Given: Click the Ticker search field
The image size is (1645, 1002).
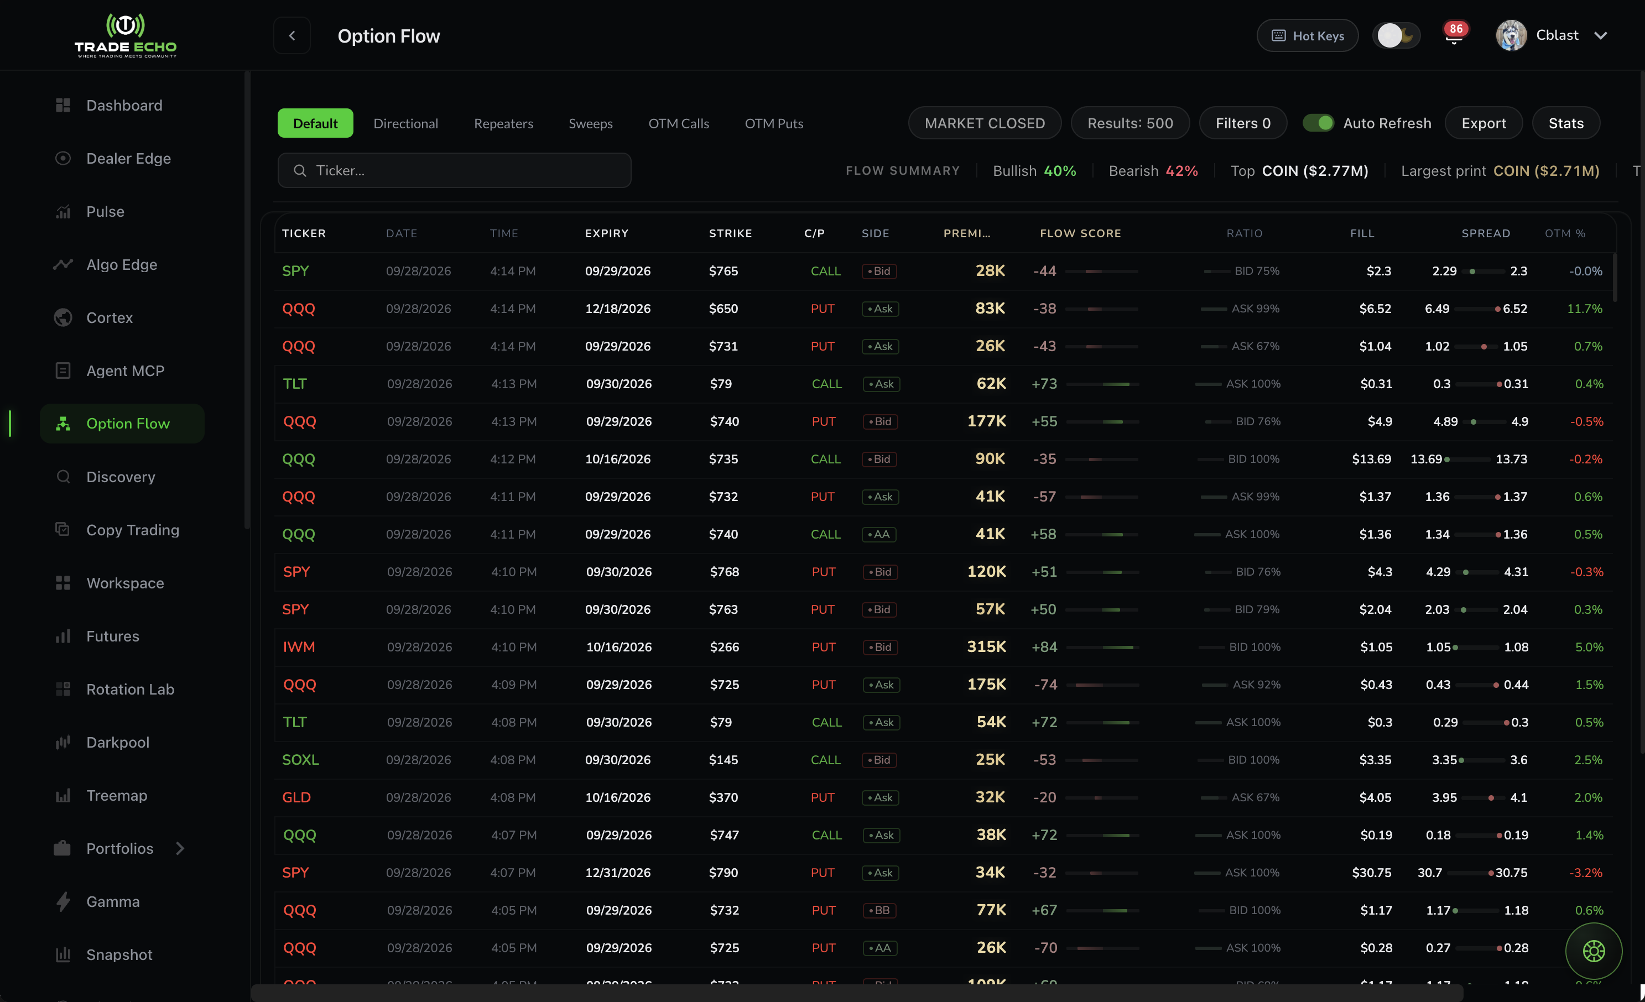Looking at the screenshot, I should coord(454,170).
